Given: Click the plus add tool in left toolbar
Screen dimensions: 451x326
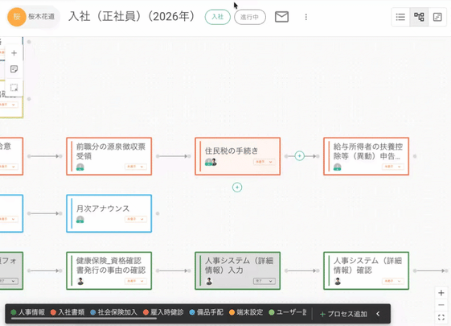Looking at the screenshot, I should (14, 53).
